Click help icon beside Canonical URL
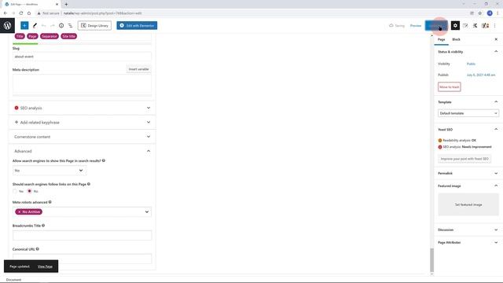503x283 pixels. point(38,248)
